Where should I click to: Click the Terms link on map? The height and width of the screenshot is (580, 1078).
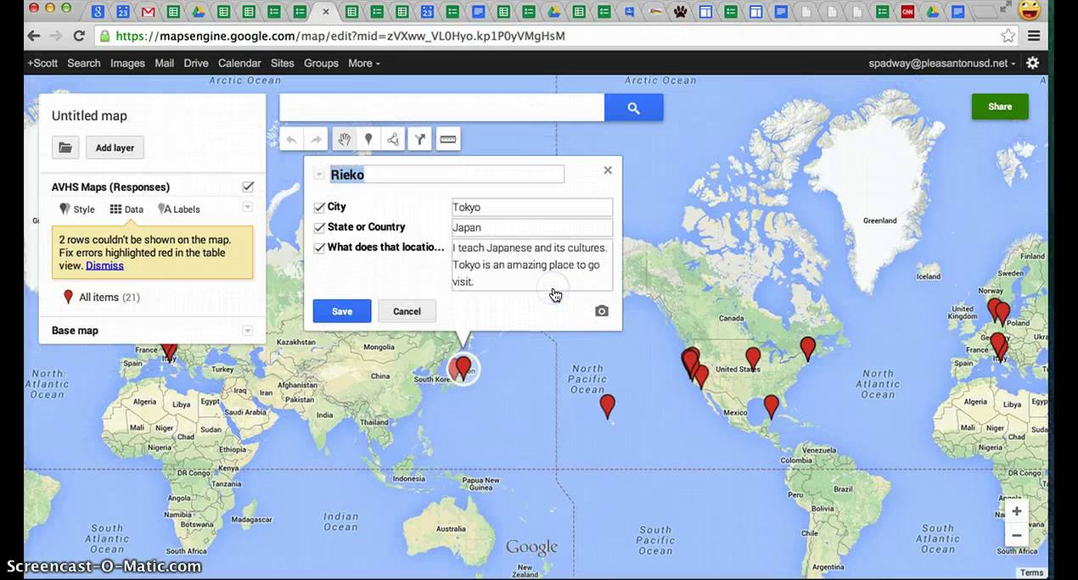tap(1032, 572)
